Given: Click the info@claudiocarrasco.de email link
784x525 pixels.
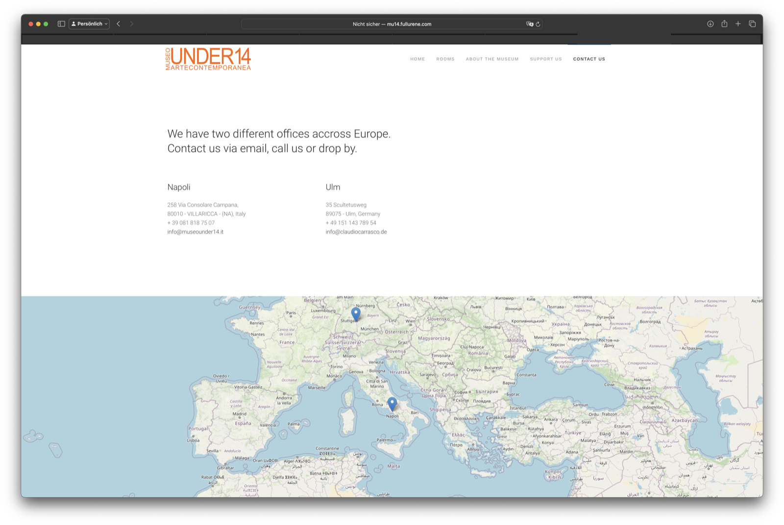Looking at the screenshot, I should coord(356,232).
